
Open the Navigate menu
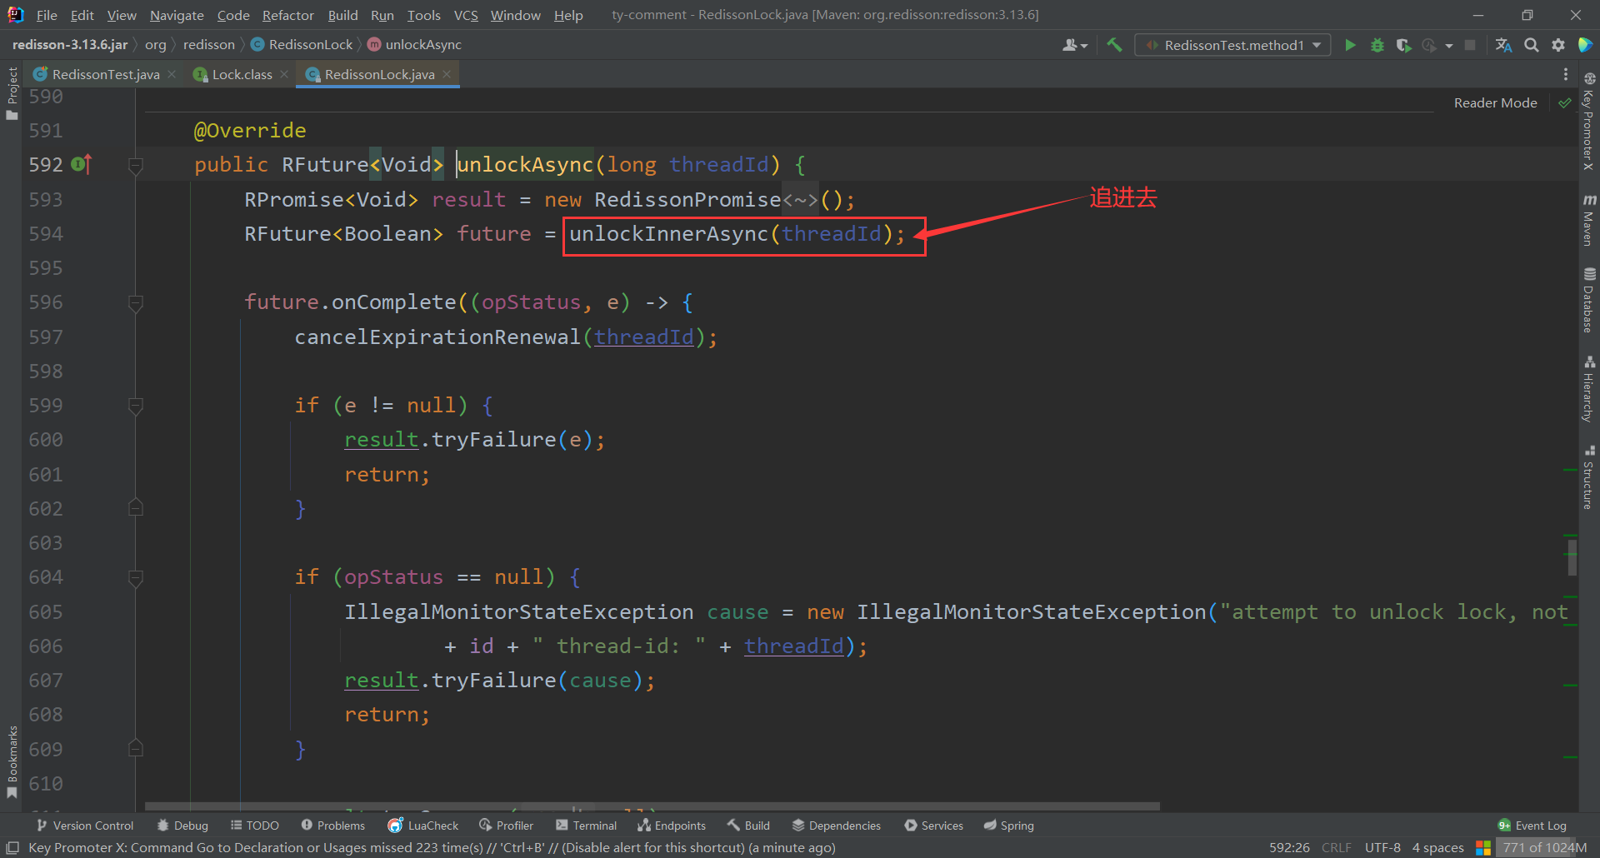pos(177,15)
